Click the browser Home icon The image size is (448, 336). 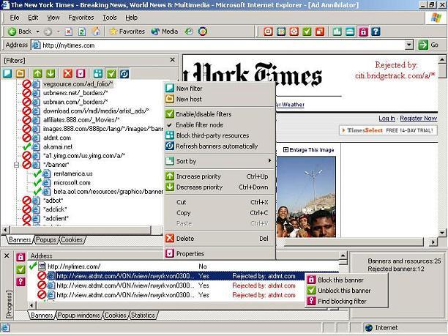point(97,31)
